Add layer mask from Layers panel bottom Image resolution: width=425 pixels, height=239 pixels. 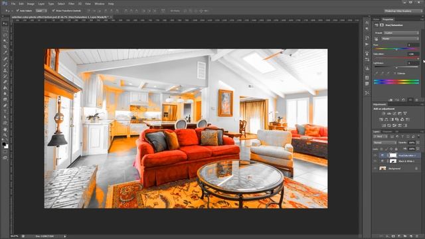393,236
